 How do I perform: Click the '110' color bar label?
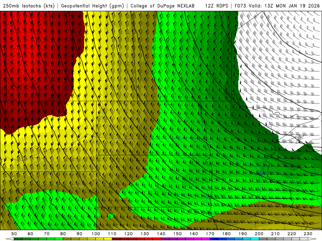[112, 234]
